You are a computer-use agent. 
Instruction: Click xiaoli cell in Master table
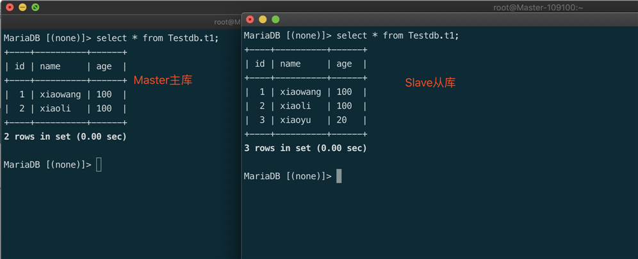(55, 108)
